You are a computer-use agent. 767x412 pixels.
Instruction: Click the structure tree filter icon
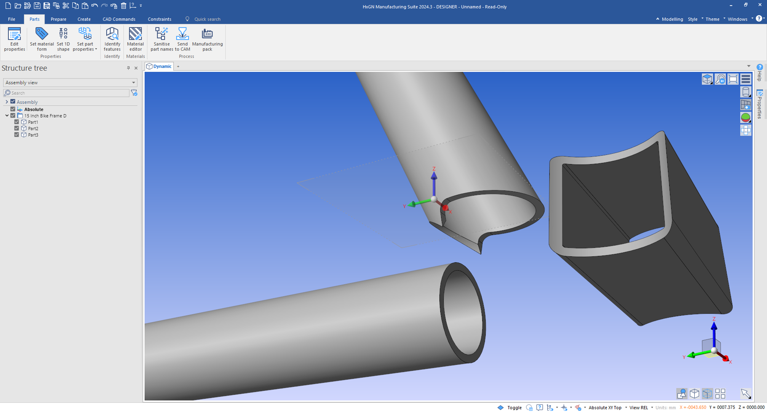click(134, 93)
